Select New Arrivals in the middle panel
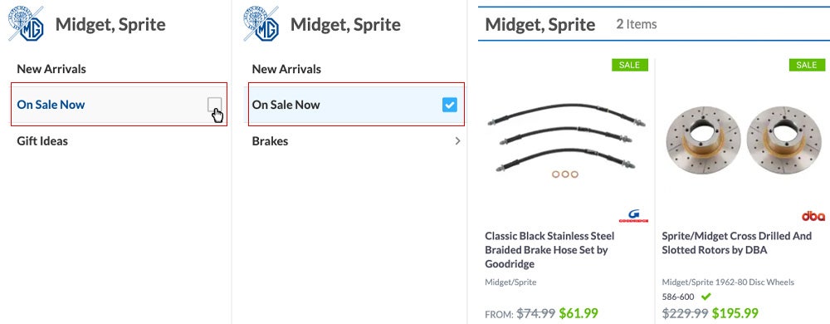This screenshot has width=830, height=324. click(x=286, y=69)
